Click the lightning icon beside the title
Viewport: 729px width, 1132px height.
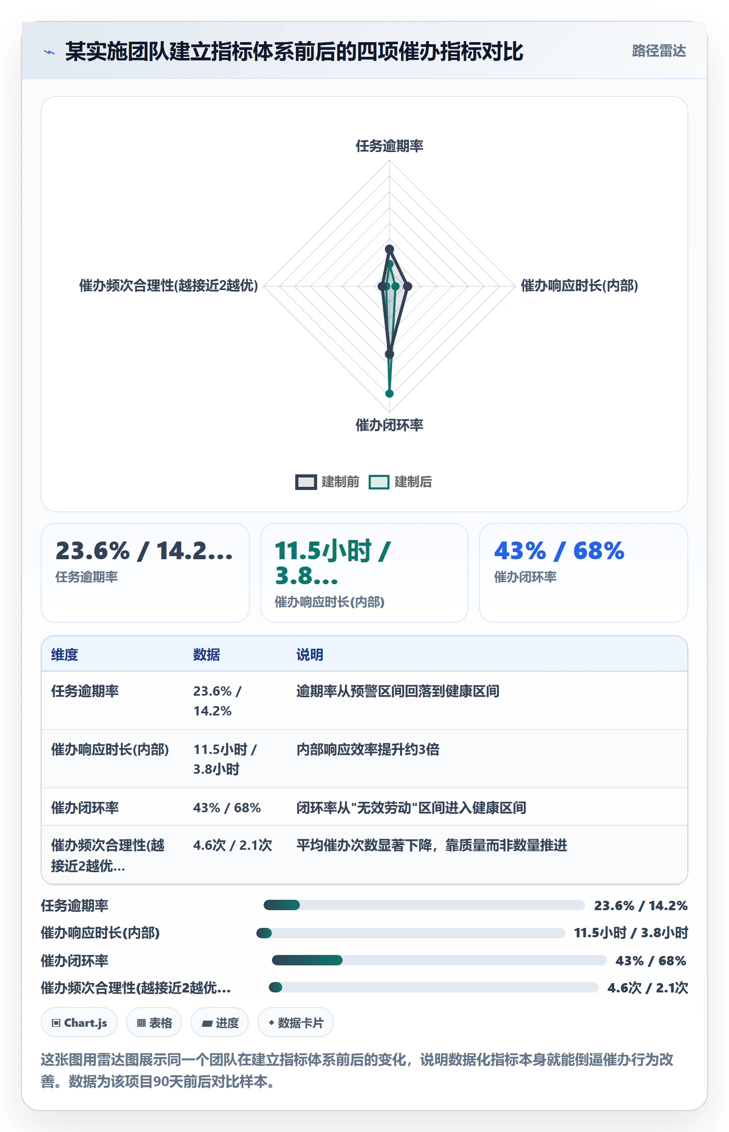[49, 52]
